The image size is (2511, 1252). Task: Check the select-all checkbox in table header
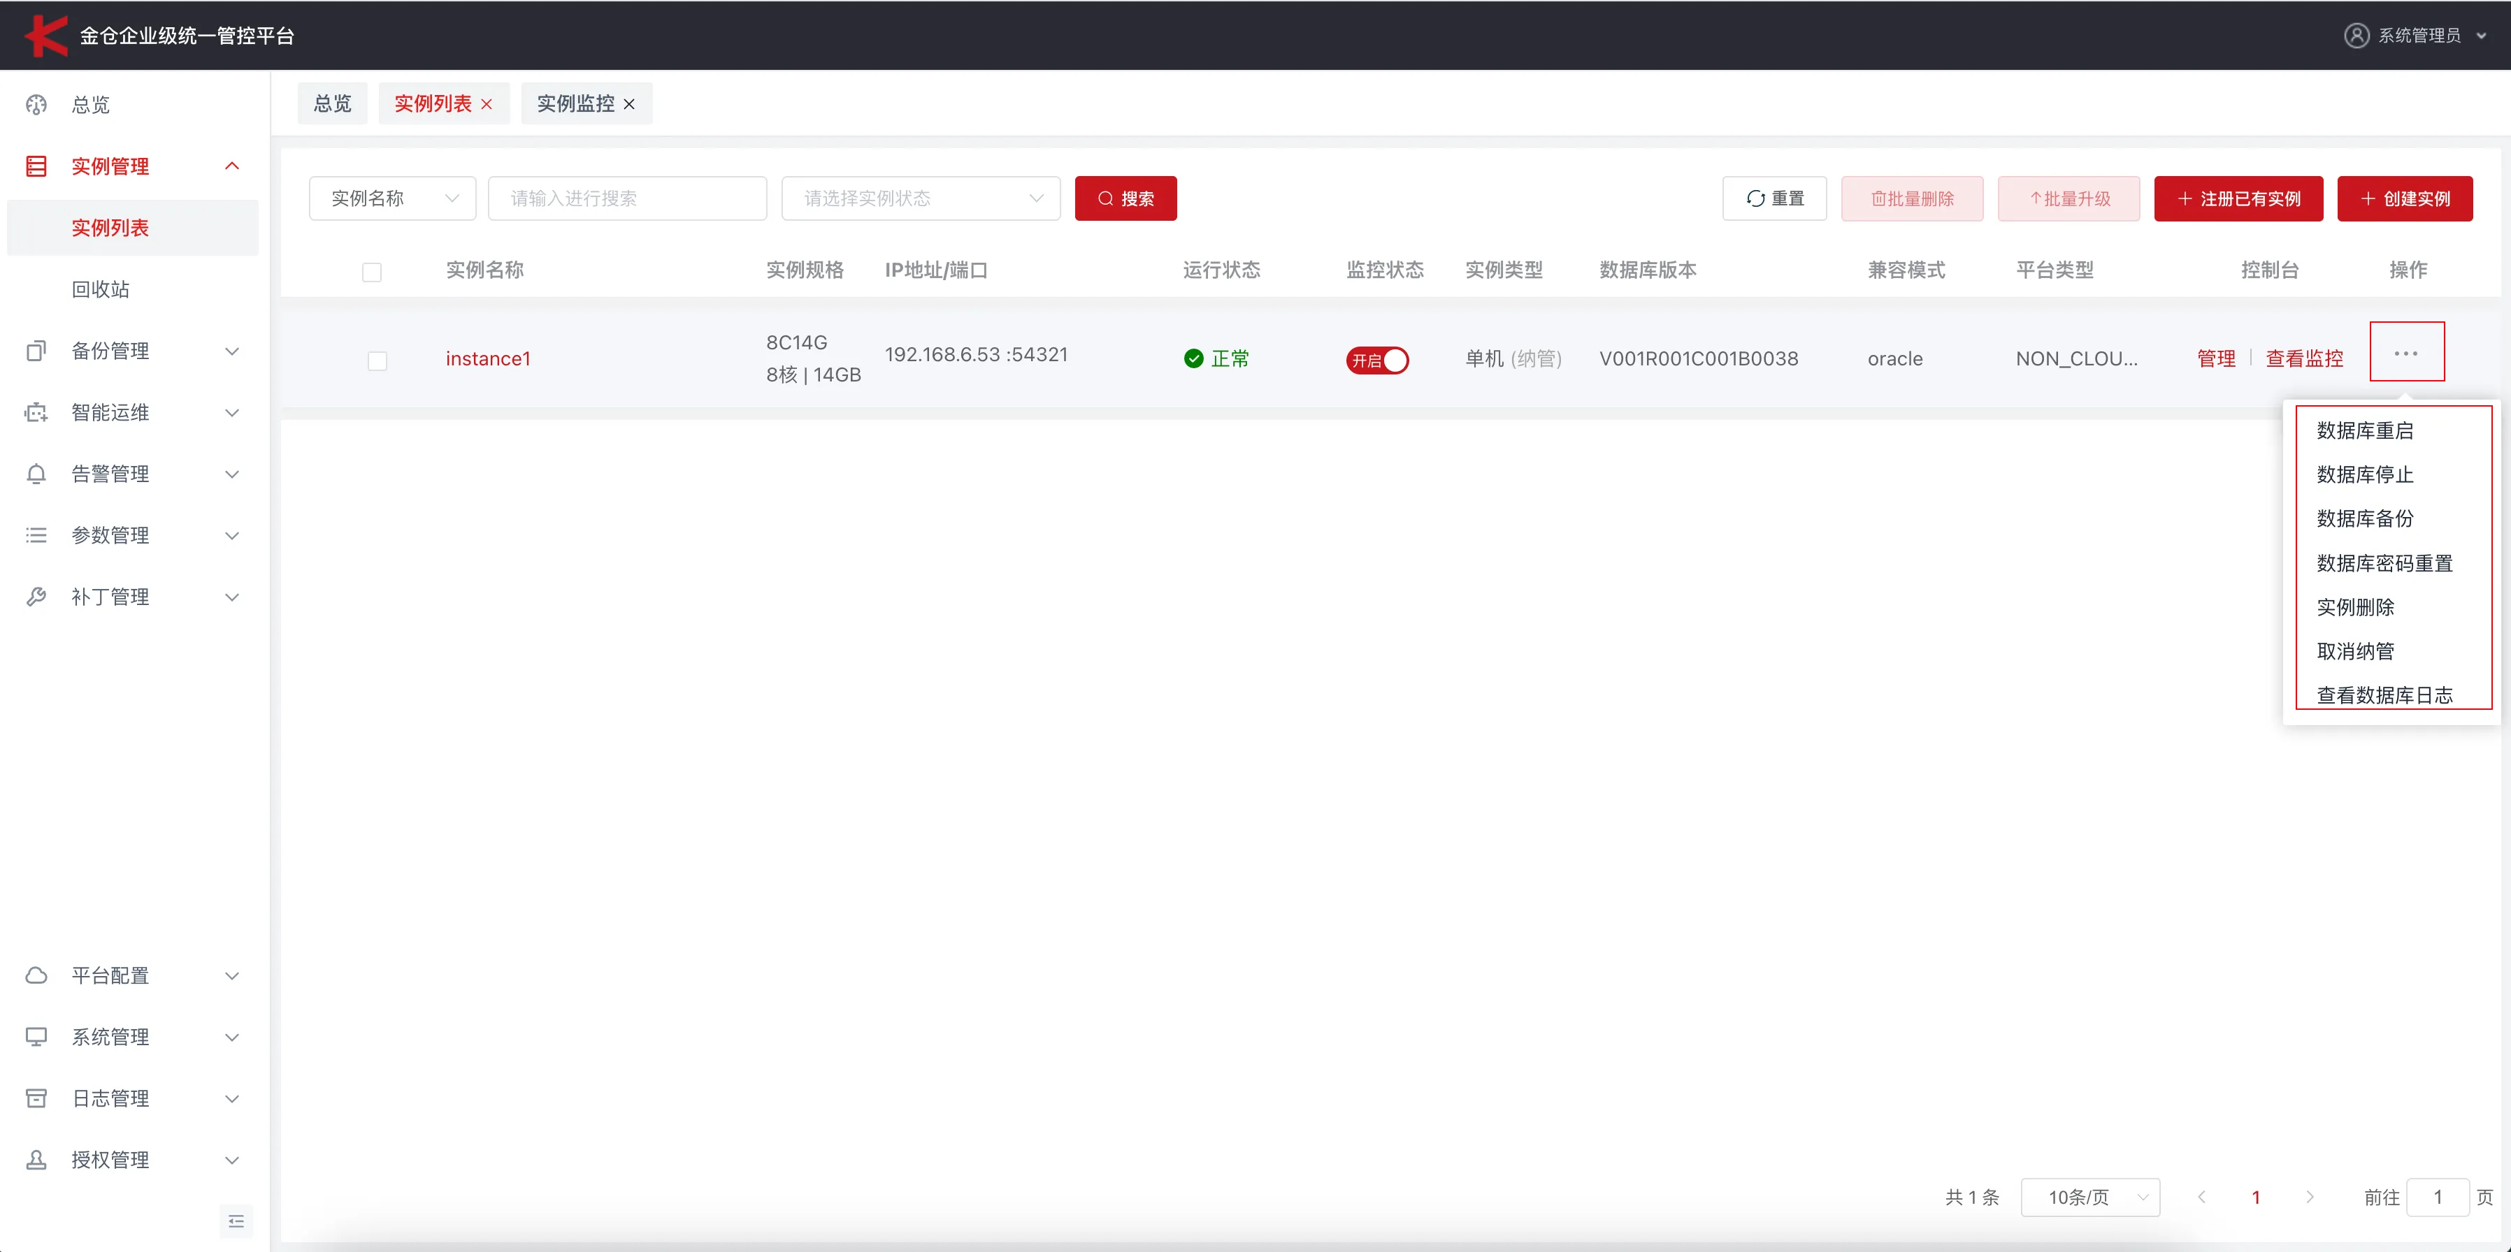point(371,272)
